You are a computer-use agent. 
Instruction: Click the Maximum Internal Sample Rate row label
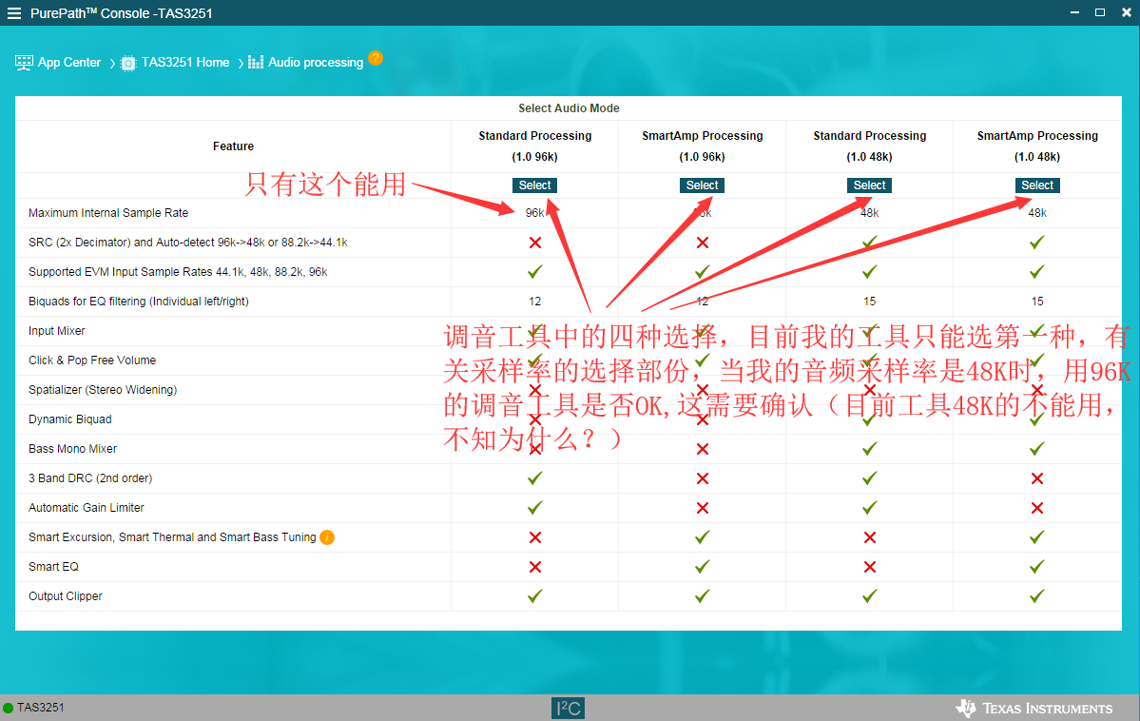(x=108, y=213)
